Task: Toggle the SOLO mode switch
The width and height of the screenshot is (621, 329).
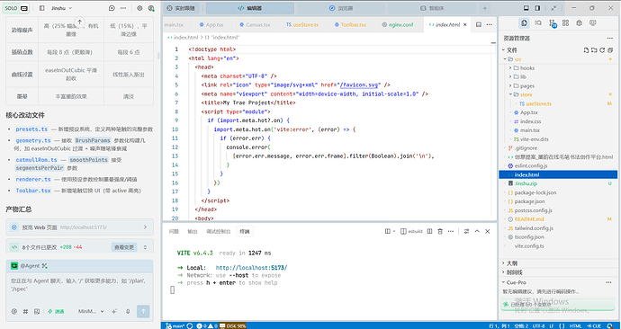Action: point(16,8)
